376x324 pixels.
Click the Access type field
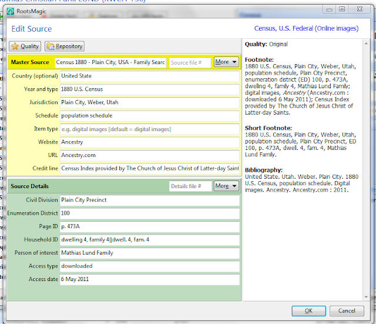click(x=150, y=266)
